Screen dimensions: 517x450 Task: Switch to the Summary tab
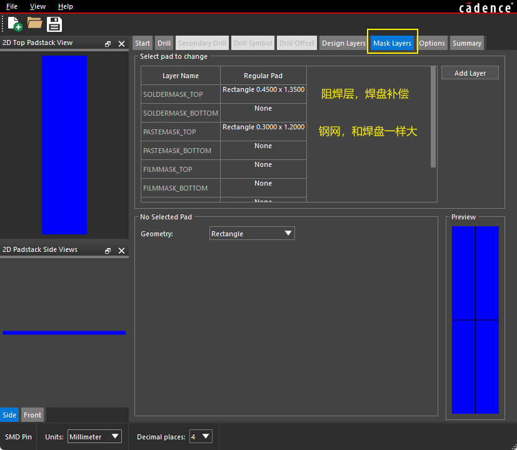[x=467, y=43]
